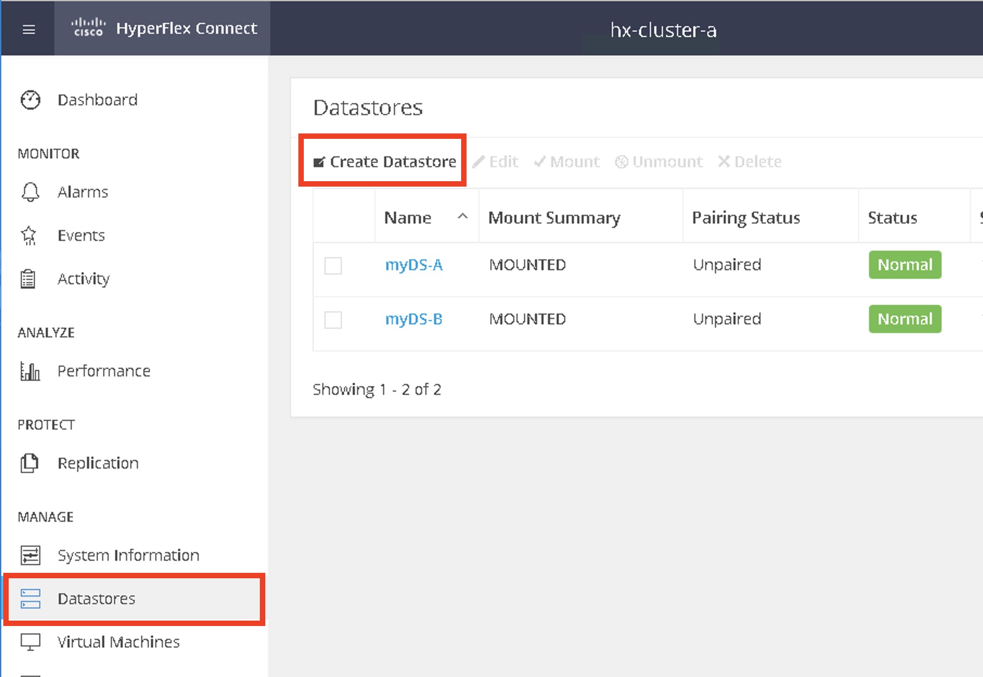Screen dimensions: 983x677
Task: Go to Virtual Machines page
Action: [x=118, y=642]
